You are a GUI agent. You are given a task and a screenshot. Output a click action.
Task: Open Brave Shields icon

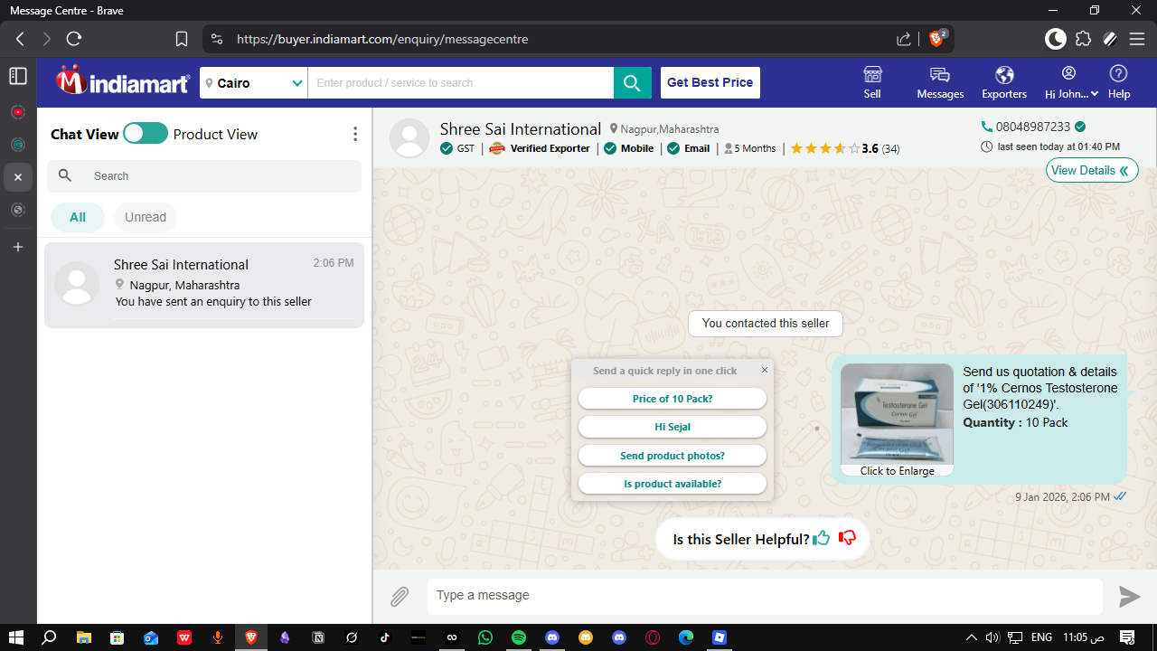937,38
